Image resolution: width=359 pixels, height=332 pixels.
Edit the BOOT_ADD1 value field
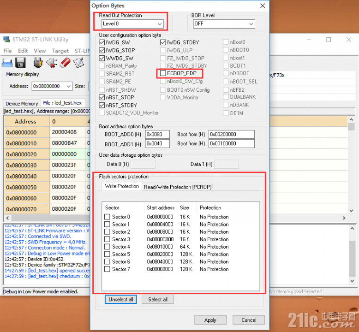tap(157, 144)
